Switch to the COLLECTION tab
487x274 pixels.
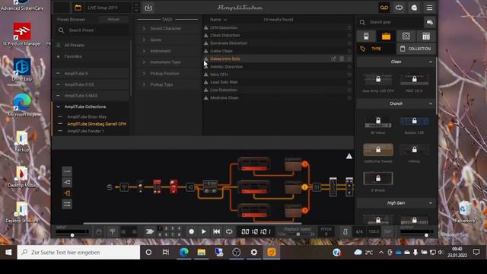pyautogui.click(x=415, y=49)
